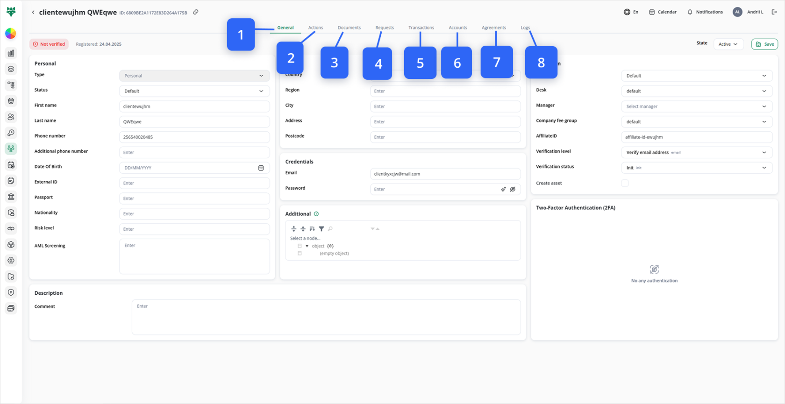Open Calendar from the top bar

coord(663,12)
